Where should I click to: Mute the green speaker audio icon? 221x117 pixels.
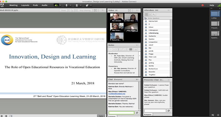click(x=56, y=5)
